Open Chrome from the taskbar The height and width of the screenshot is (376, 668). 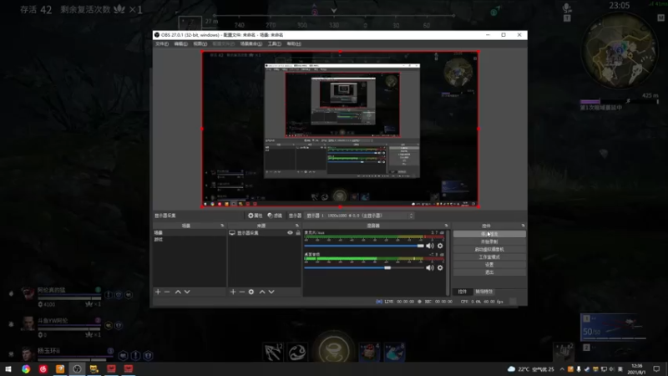pos(26,369)
